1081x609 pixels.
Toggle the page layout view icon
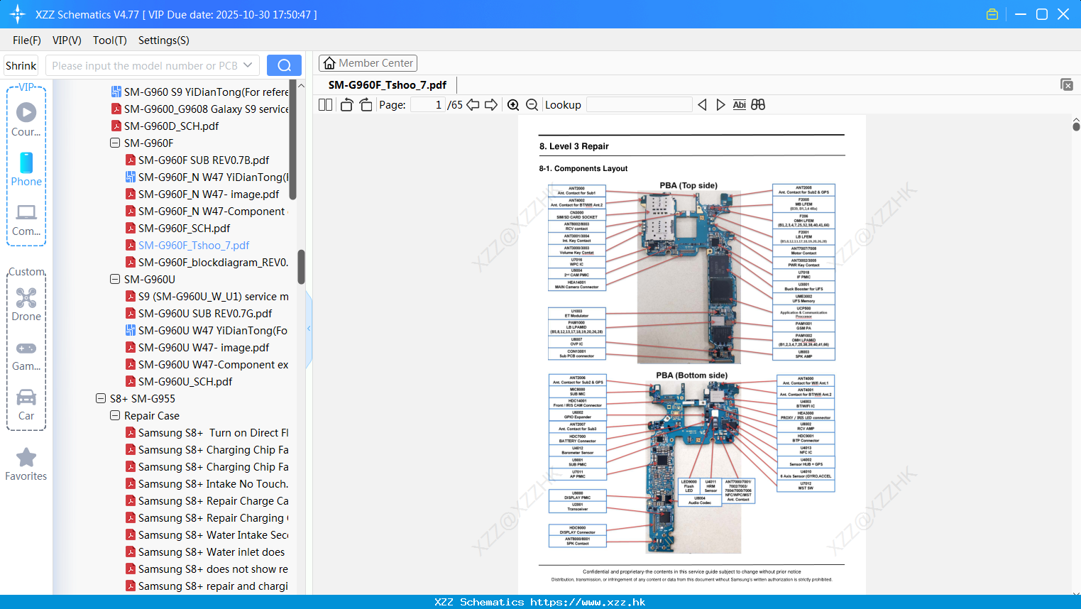tap(326, 104)
